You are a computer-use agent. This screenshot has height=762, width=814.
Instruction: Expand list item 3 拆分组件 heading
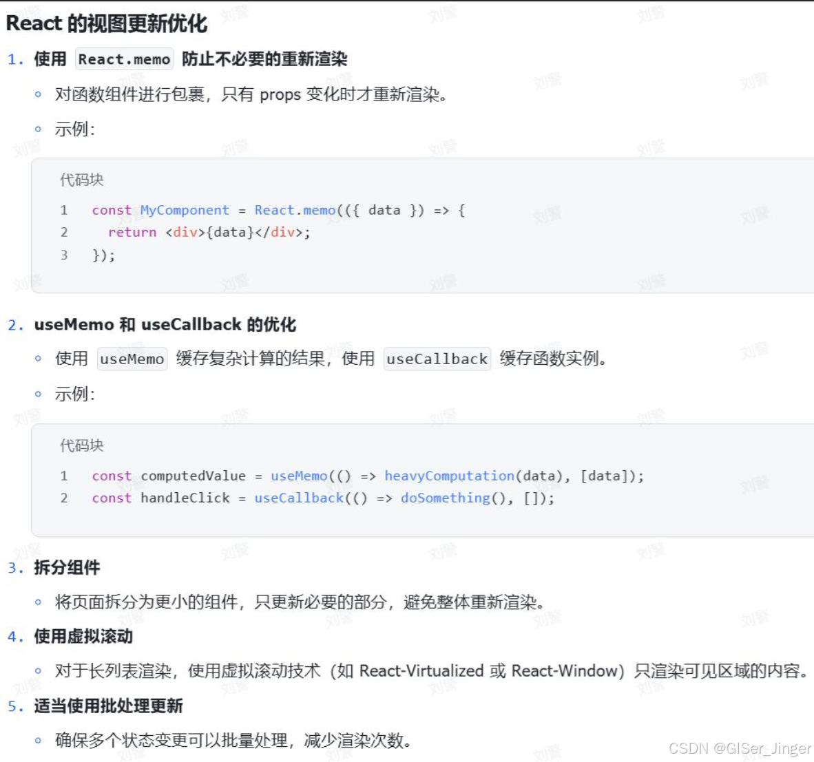[x=67, y=569]
